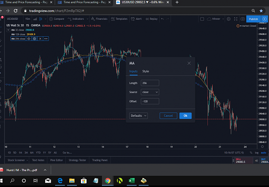The width and height of the screenshot is (269, 187).
Task: Take a chart snapshot camera icon
Action: pos(242,19)
